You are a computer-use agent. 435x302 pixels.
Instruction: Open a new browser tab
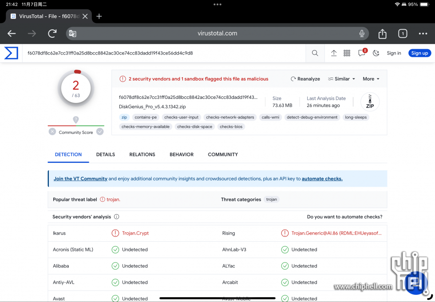[99, 16]
